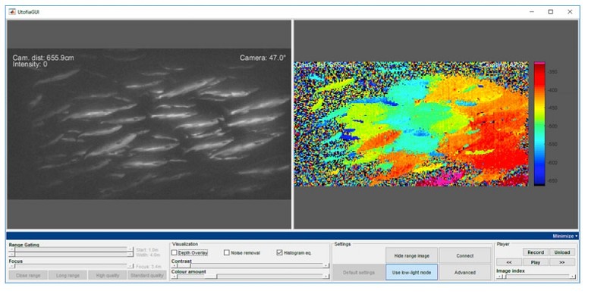This screenshot has width=607, height=297.
Task: Click Hide range image button
Action: 411,255
